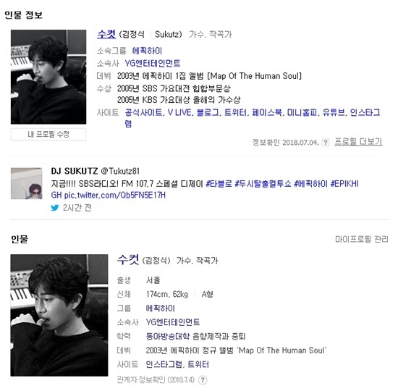The width and height of the screenshot is (398, 391).
Task: Click the question mark icon beside 정보확인 2018.07.04
Action: [325, 143]
